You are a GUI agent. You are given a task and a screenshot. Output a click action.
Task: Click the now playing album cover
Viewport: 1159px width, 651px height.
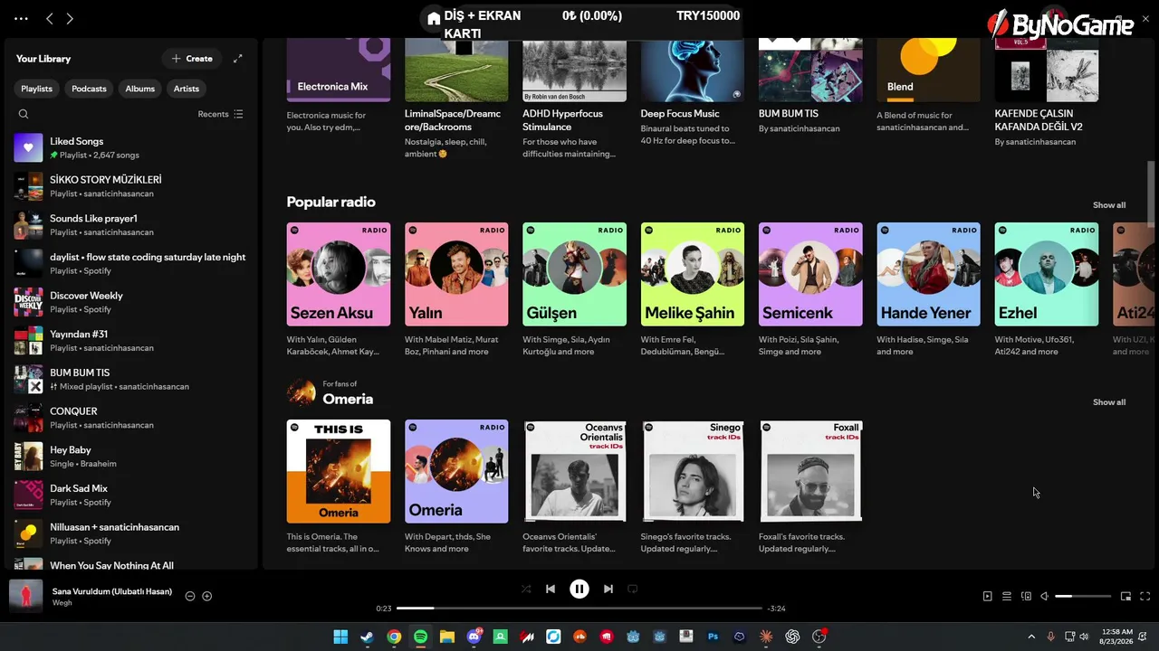(x=25, y=596)
